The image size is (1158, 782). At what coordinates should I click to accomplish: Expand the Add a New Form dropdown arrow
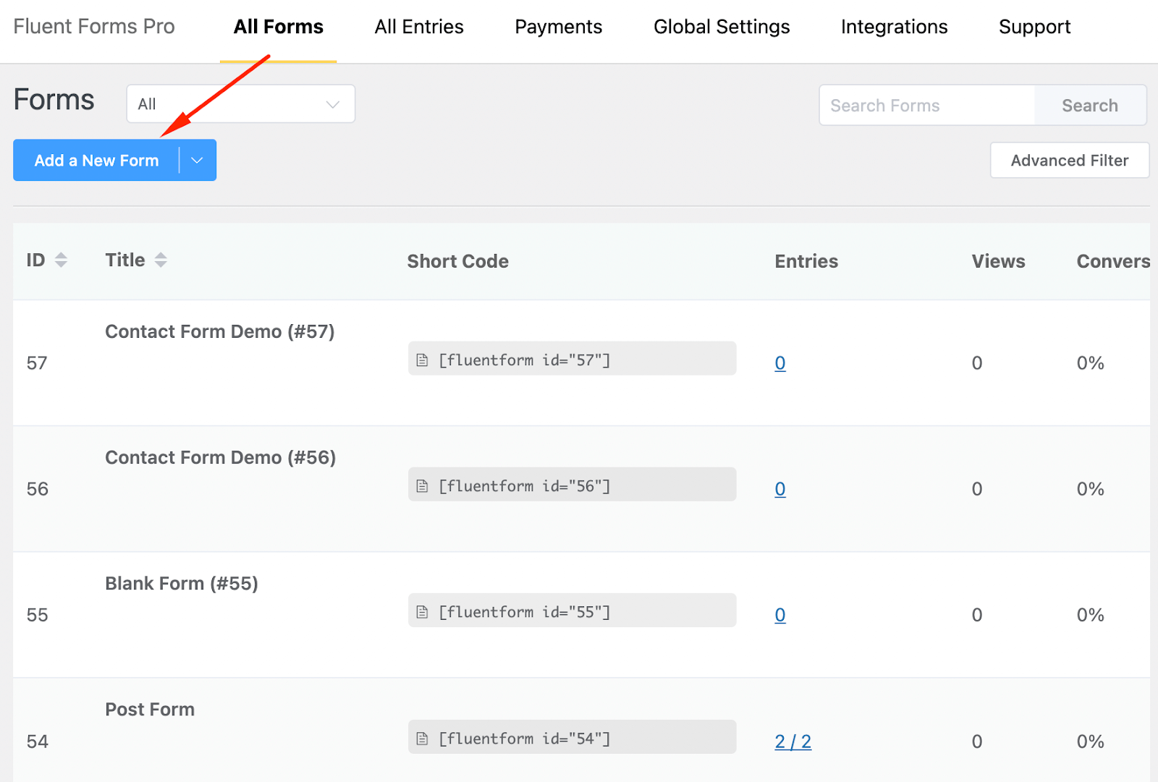[197, 161]
